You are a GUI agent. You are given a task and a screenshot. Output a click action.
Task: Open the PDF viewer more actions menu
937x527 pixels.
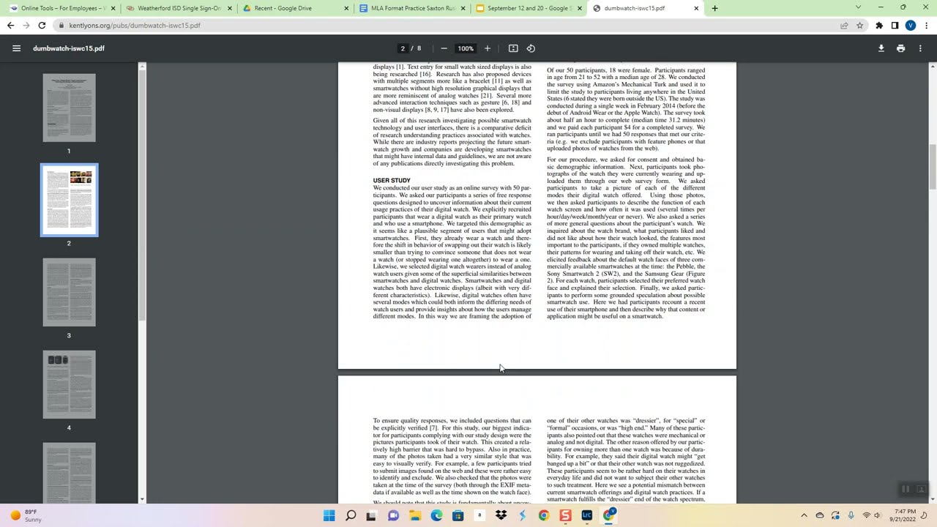tap(920, 48)
